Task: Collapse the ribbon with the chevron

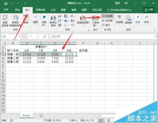Action: click(155, 30)
